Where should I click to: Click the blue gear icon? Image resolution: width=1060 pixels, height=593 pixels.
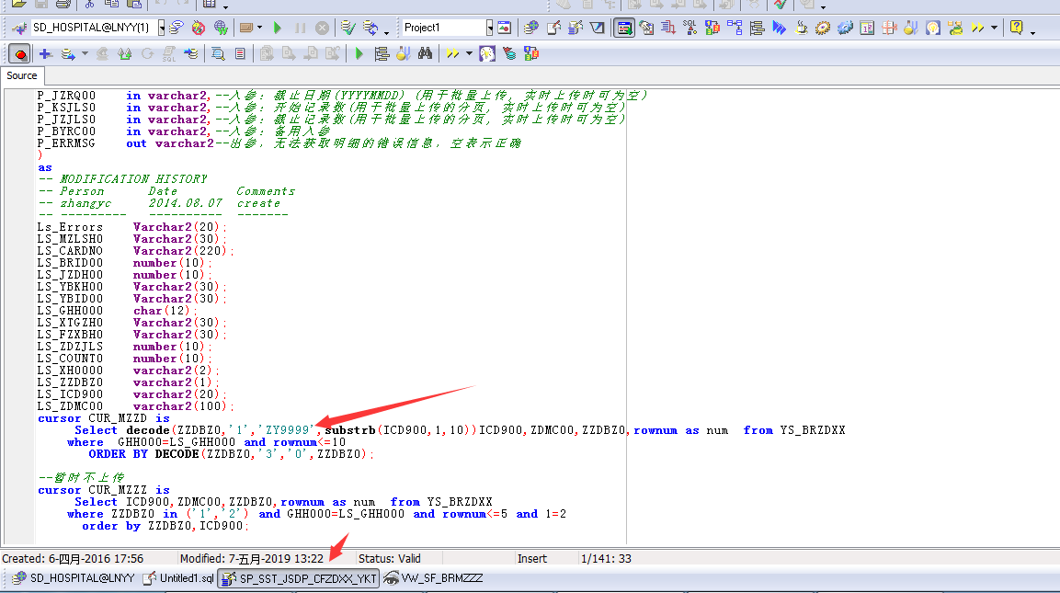pyautogui.click(x=845, y=28)
